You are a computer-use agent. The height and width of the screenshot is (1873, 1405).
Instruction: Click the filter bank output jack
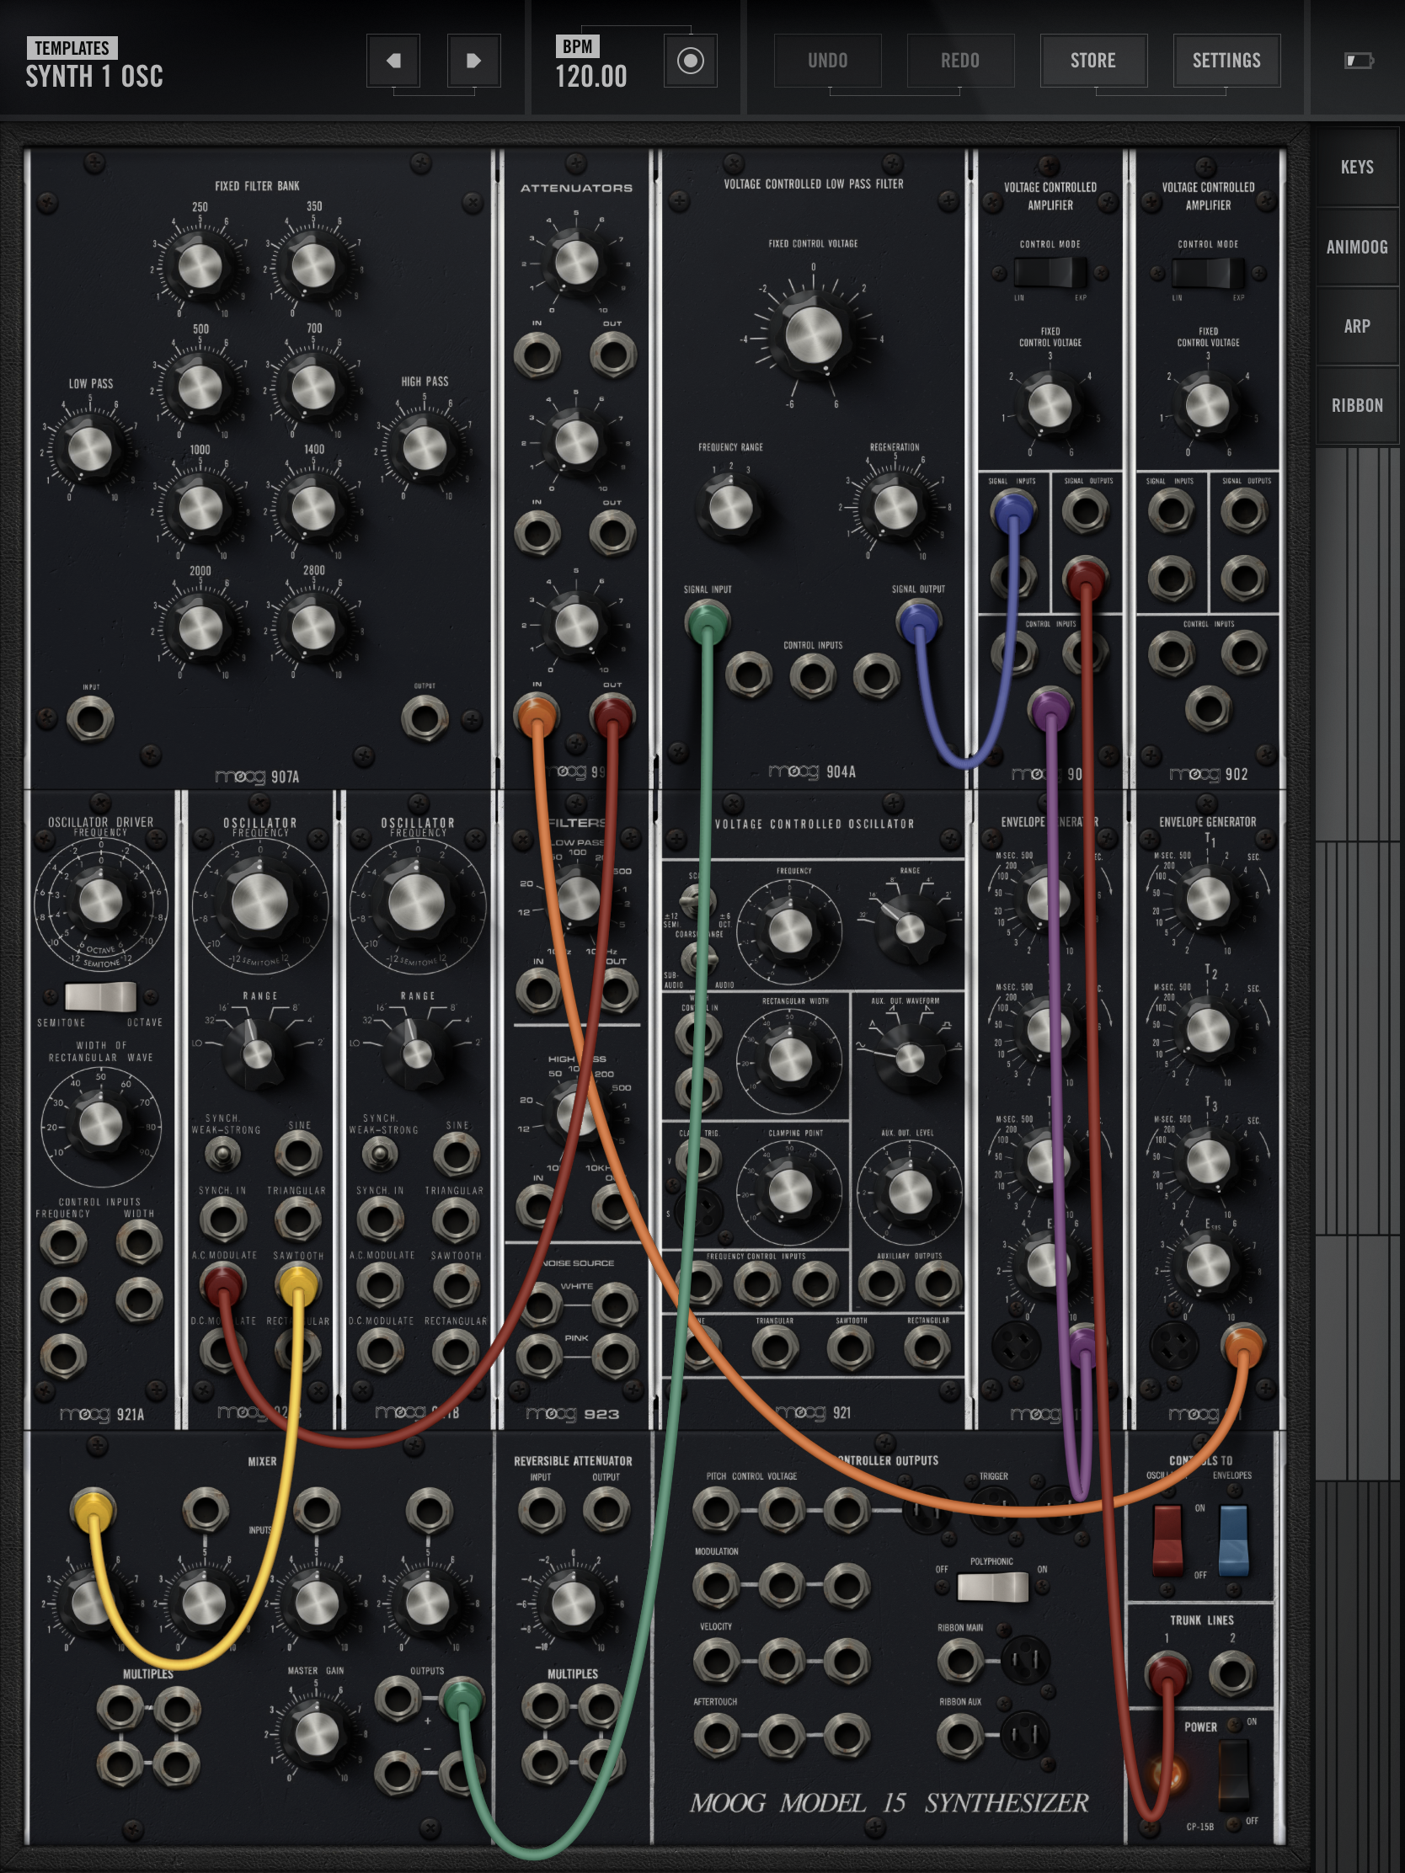coord(425,718)
